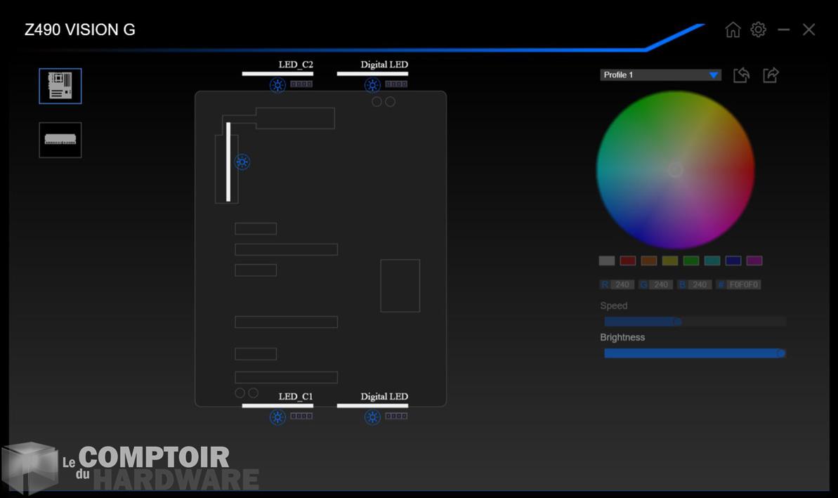The width and height of the screenshot is (838, 498).
Task: Click the R value field
Action: pos(622,284)
